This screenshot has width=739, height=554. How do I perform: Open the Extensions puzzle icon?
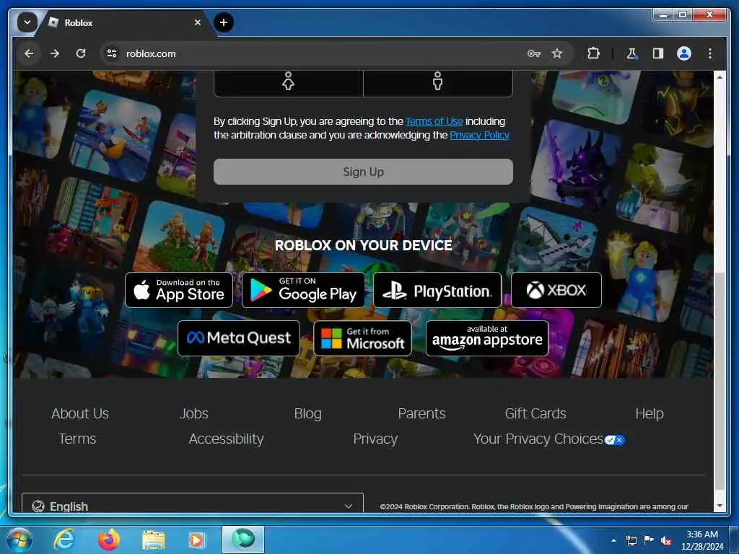(x=593, y=53)
